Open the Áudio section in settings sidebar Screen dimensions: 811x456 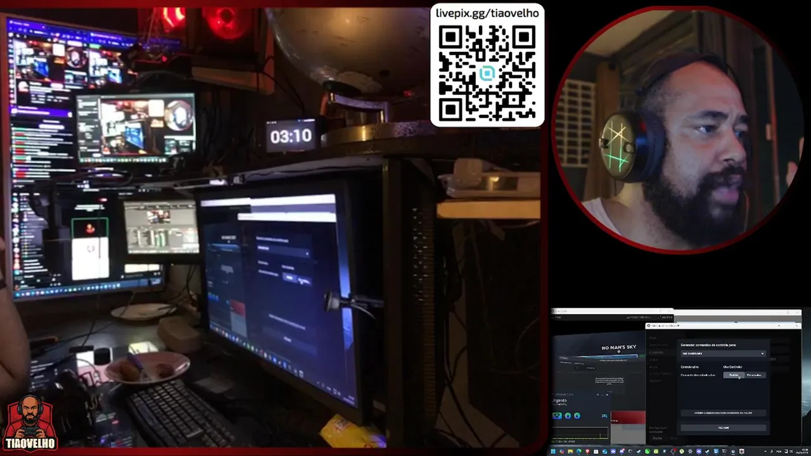[653, 367]
